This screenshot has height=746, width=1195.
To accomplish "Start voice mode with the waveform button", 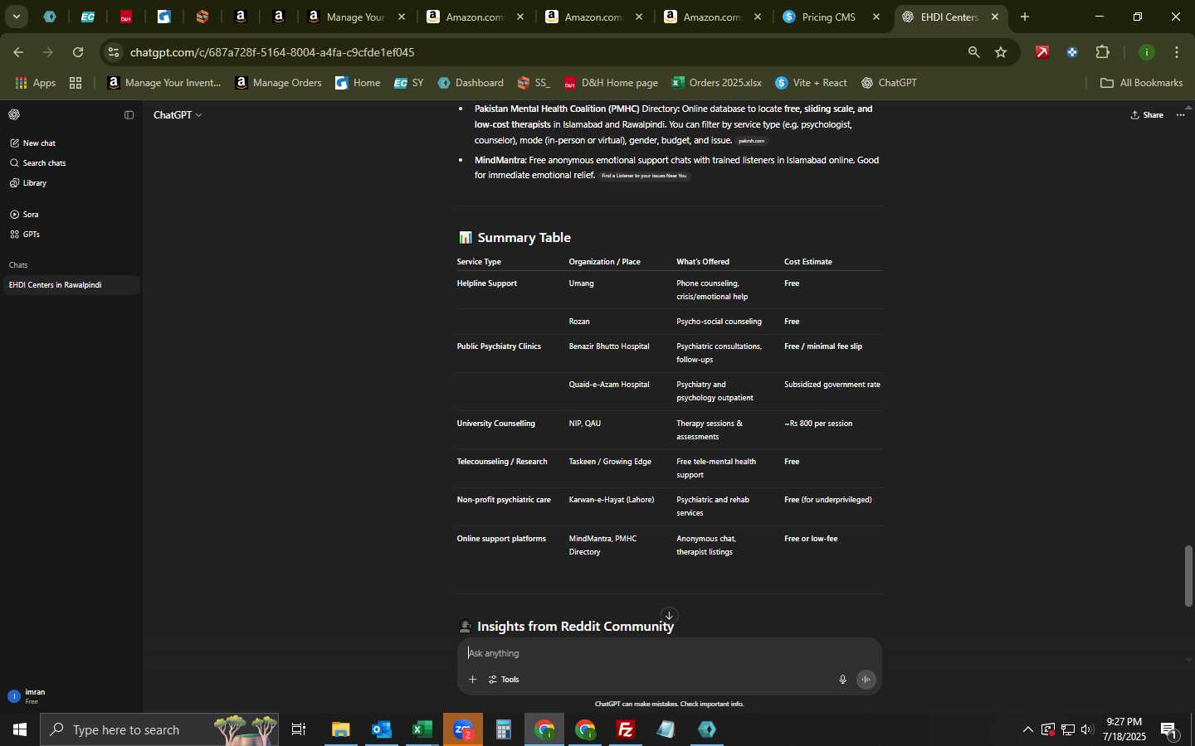I will click(866, 680).
